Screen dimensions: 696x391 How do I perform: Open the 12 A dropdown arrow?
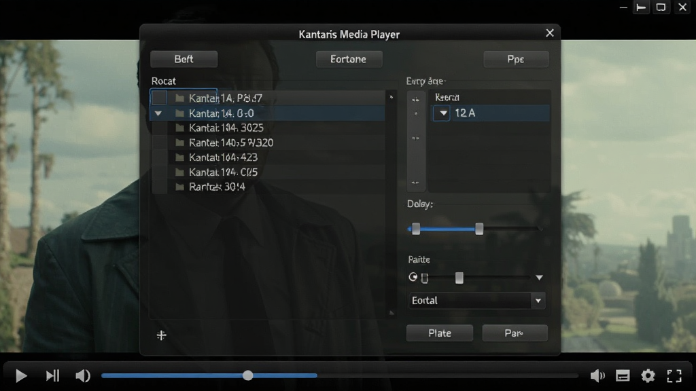click(442, 113)
